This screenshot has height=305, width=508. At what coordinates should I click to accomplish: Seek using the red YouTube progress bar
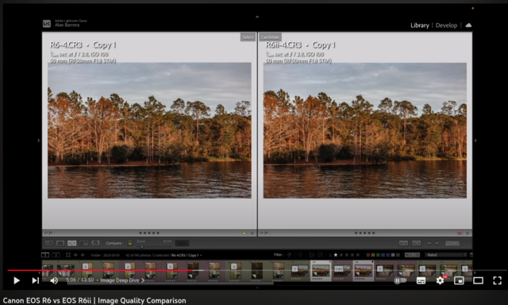(x=257, y=270)
